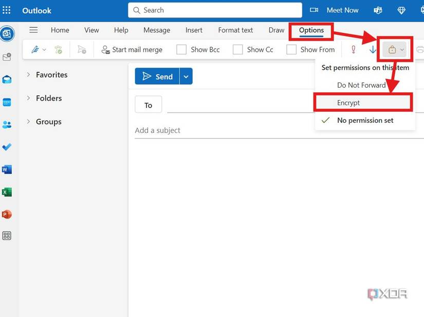
Task: Expand the Folders section
Action: (48, 98)
